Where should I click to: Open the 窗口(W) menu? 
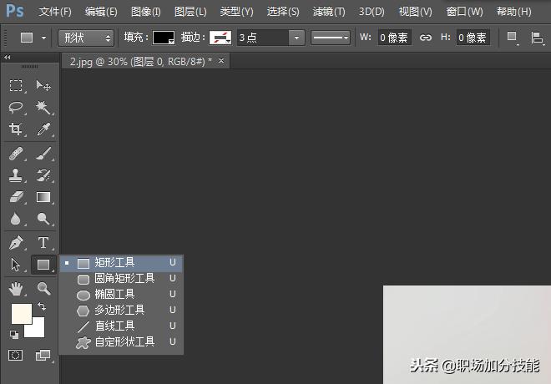click(x=464, y=12)
